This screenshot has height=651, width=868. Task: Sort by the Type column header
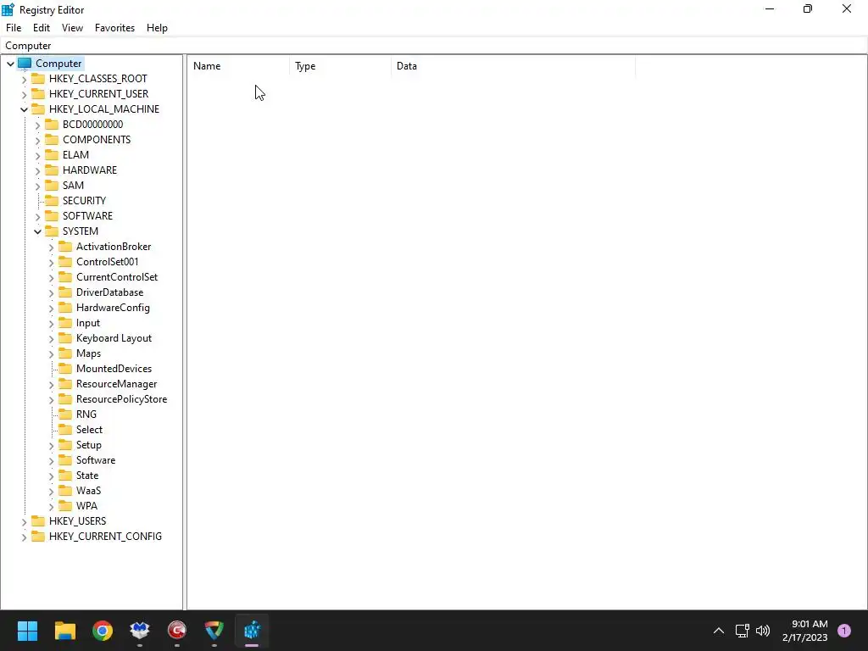coord(340,66)
